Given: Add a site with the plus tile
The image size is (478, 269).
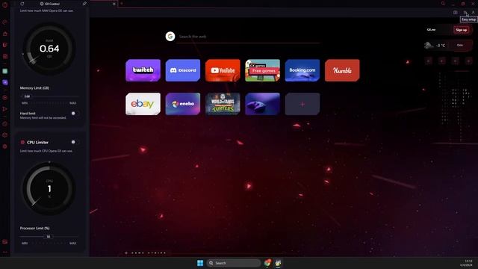Looking at the screenshot, I should pyautogui.click(x=302, y=104).
